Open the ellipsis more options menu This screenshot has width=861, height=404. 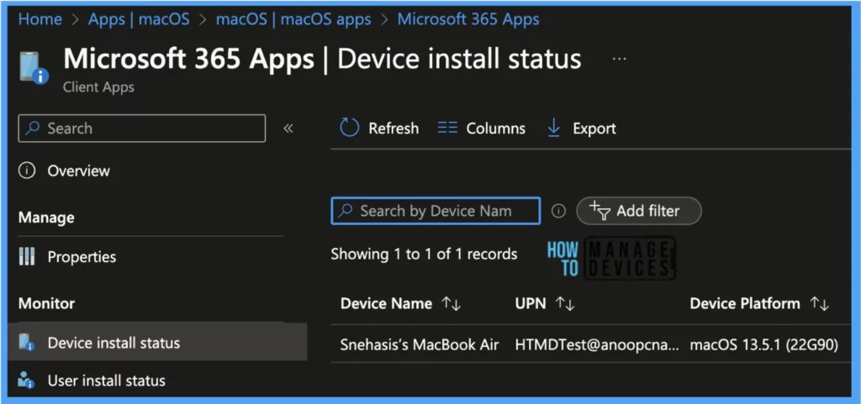(x=619, y=59)
